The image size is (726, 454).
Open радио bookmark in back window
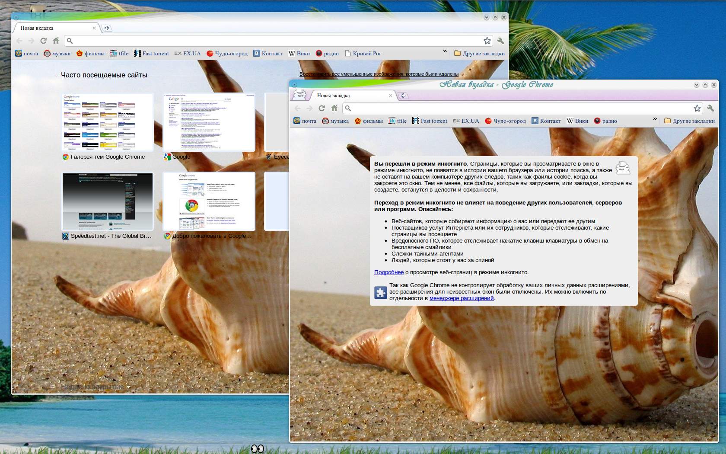[327, 53]
